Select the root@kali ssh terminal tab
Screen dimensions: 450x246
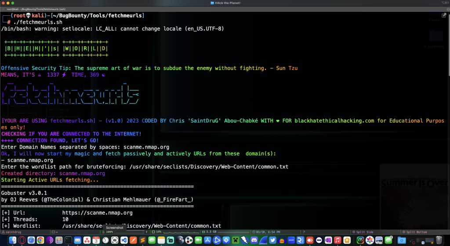[36, 9]
